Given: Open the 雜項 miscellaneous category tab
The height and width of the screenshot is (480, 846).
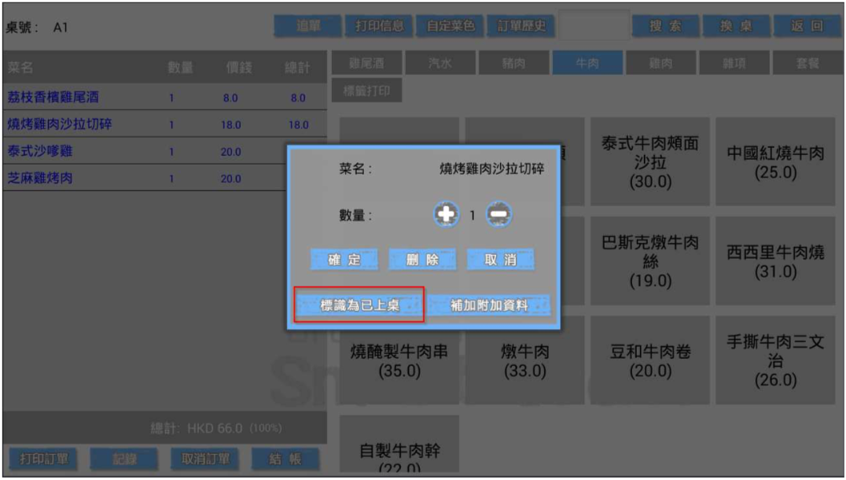Looking at the screenshot, I should (x=734, y=64).
